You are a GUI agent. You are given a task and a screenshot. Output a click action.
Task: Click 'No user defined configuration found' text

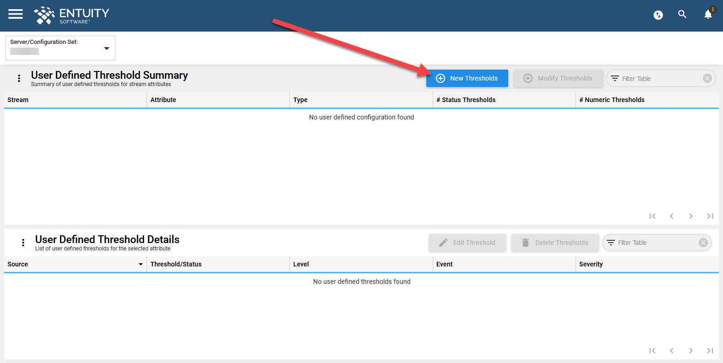click(x=361, y=117)
